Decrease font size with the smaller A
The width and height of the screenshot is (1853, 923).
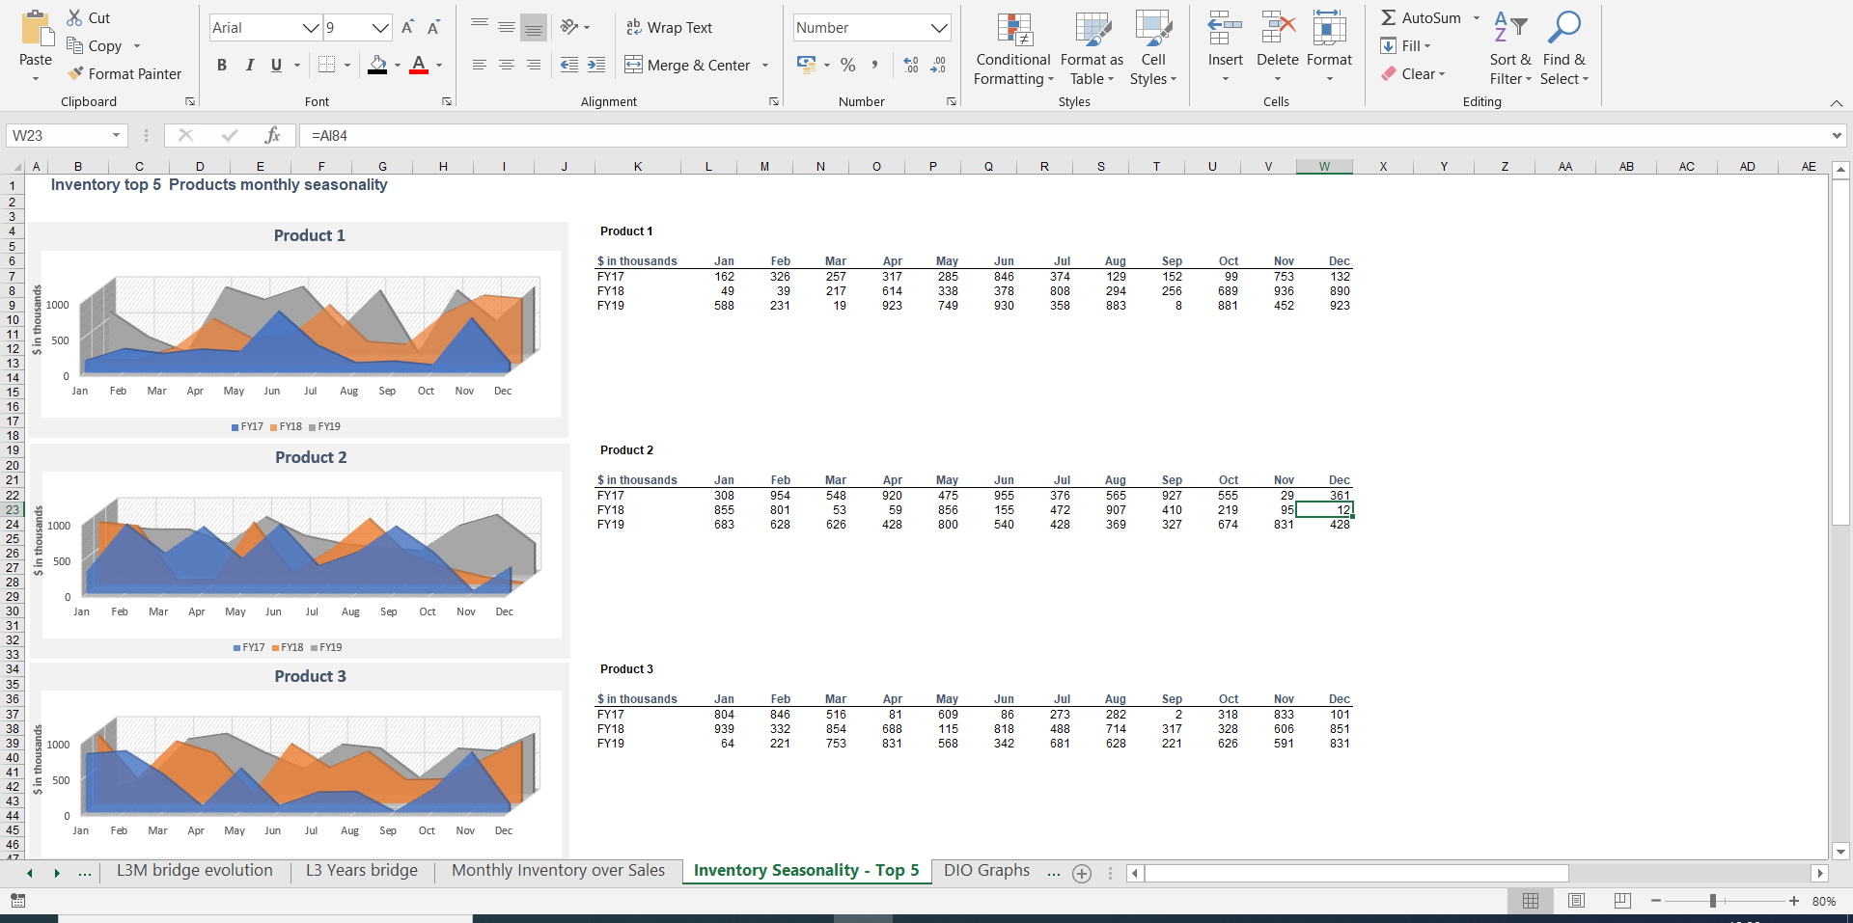tap(433, 28)
